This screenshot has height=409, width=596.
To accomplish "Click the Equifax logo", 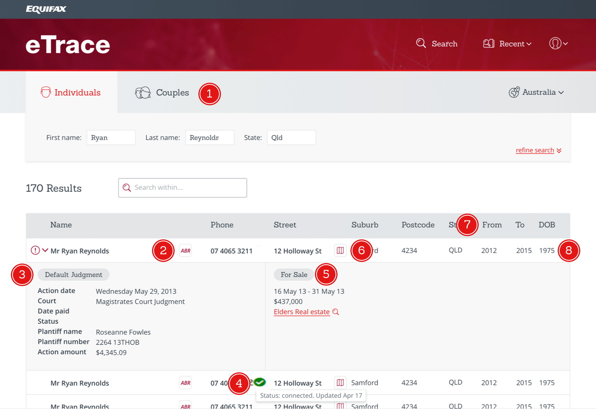I will (x=46, y=9).
